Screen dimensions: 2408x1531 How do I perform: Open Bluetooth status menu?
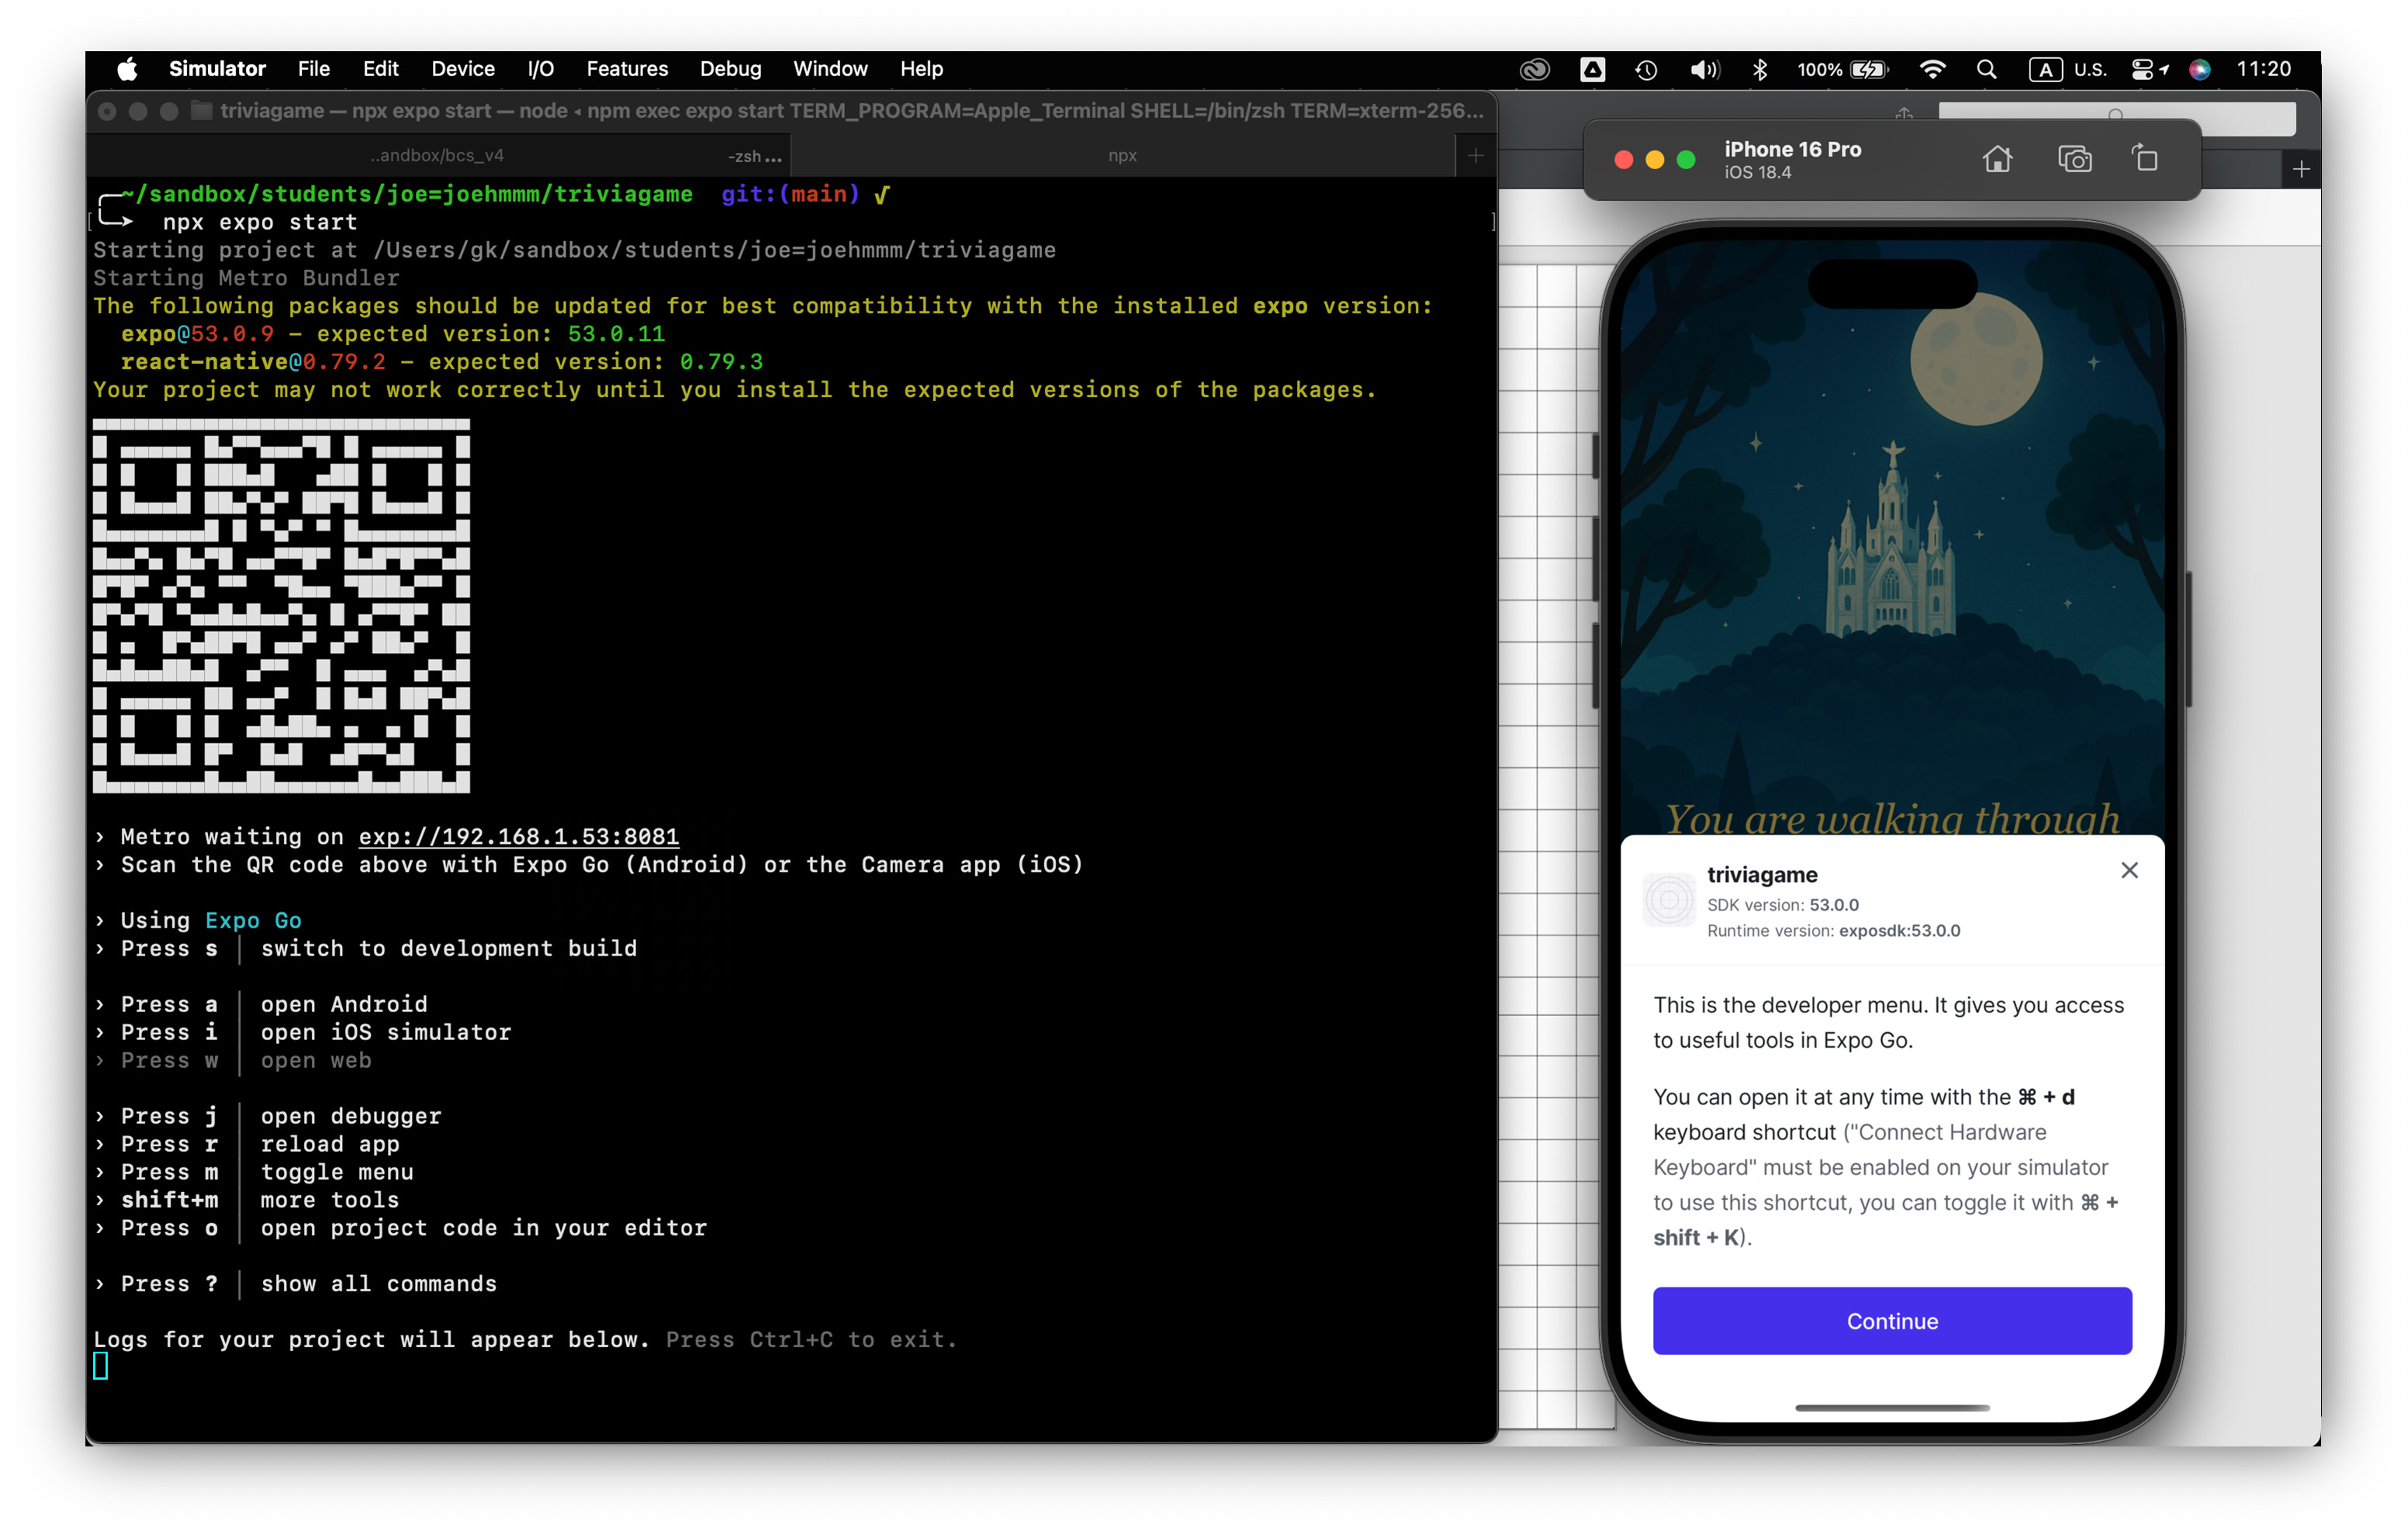tap(1760, 69)
